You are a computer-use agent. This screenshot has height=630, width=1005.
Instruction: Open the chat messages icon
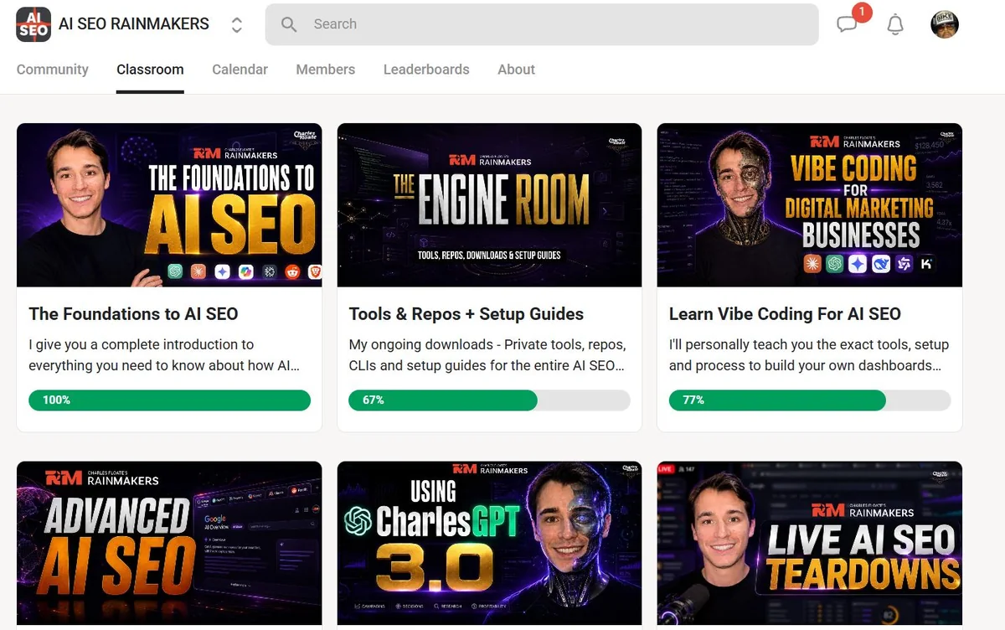pyautogui.click(x=848, y=24)
